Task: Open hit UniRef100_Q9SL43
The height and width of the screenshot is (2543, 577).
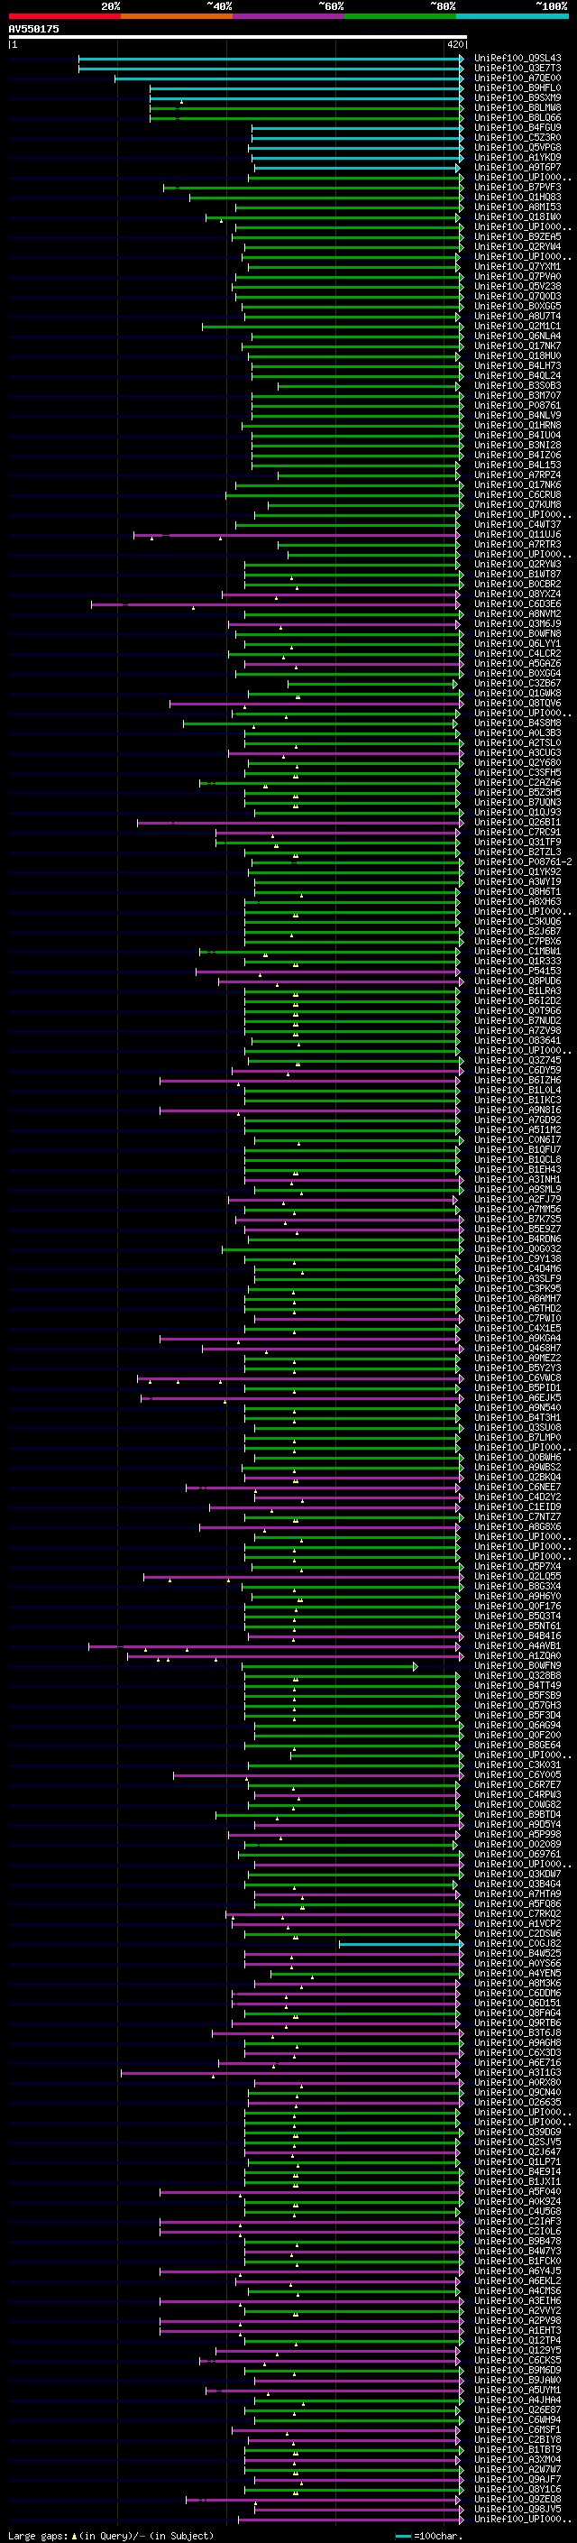Action: [517, 59]
